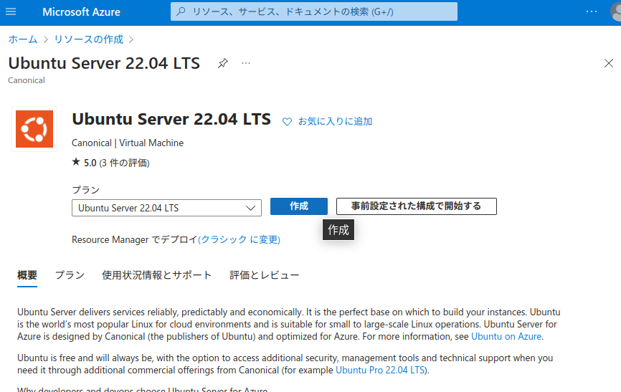Viewport: 621px width, 392px height.
Task: Open the user account avatar
Action: point(616,12)
